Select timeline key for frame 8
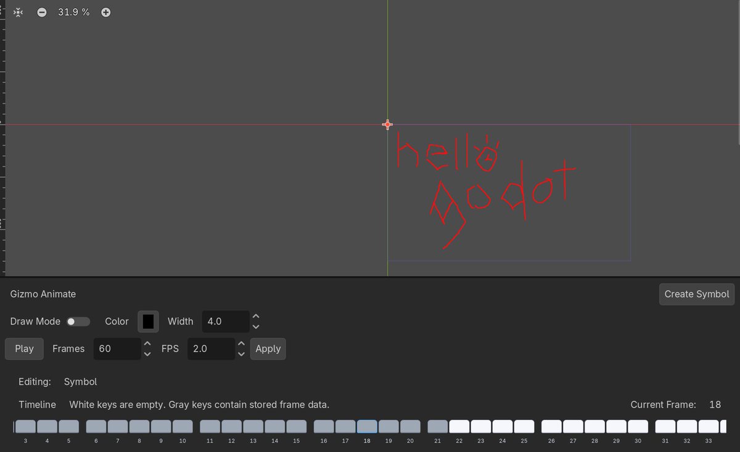This screenshot has width=740, height=452. tap(139, 426)
